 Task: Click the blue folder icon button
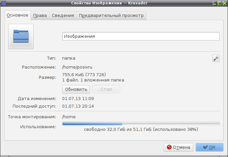[x=21, y=36]
